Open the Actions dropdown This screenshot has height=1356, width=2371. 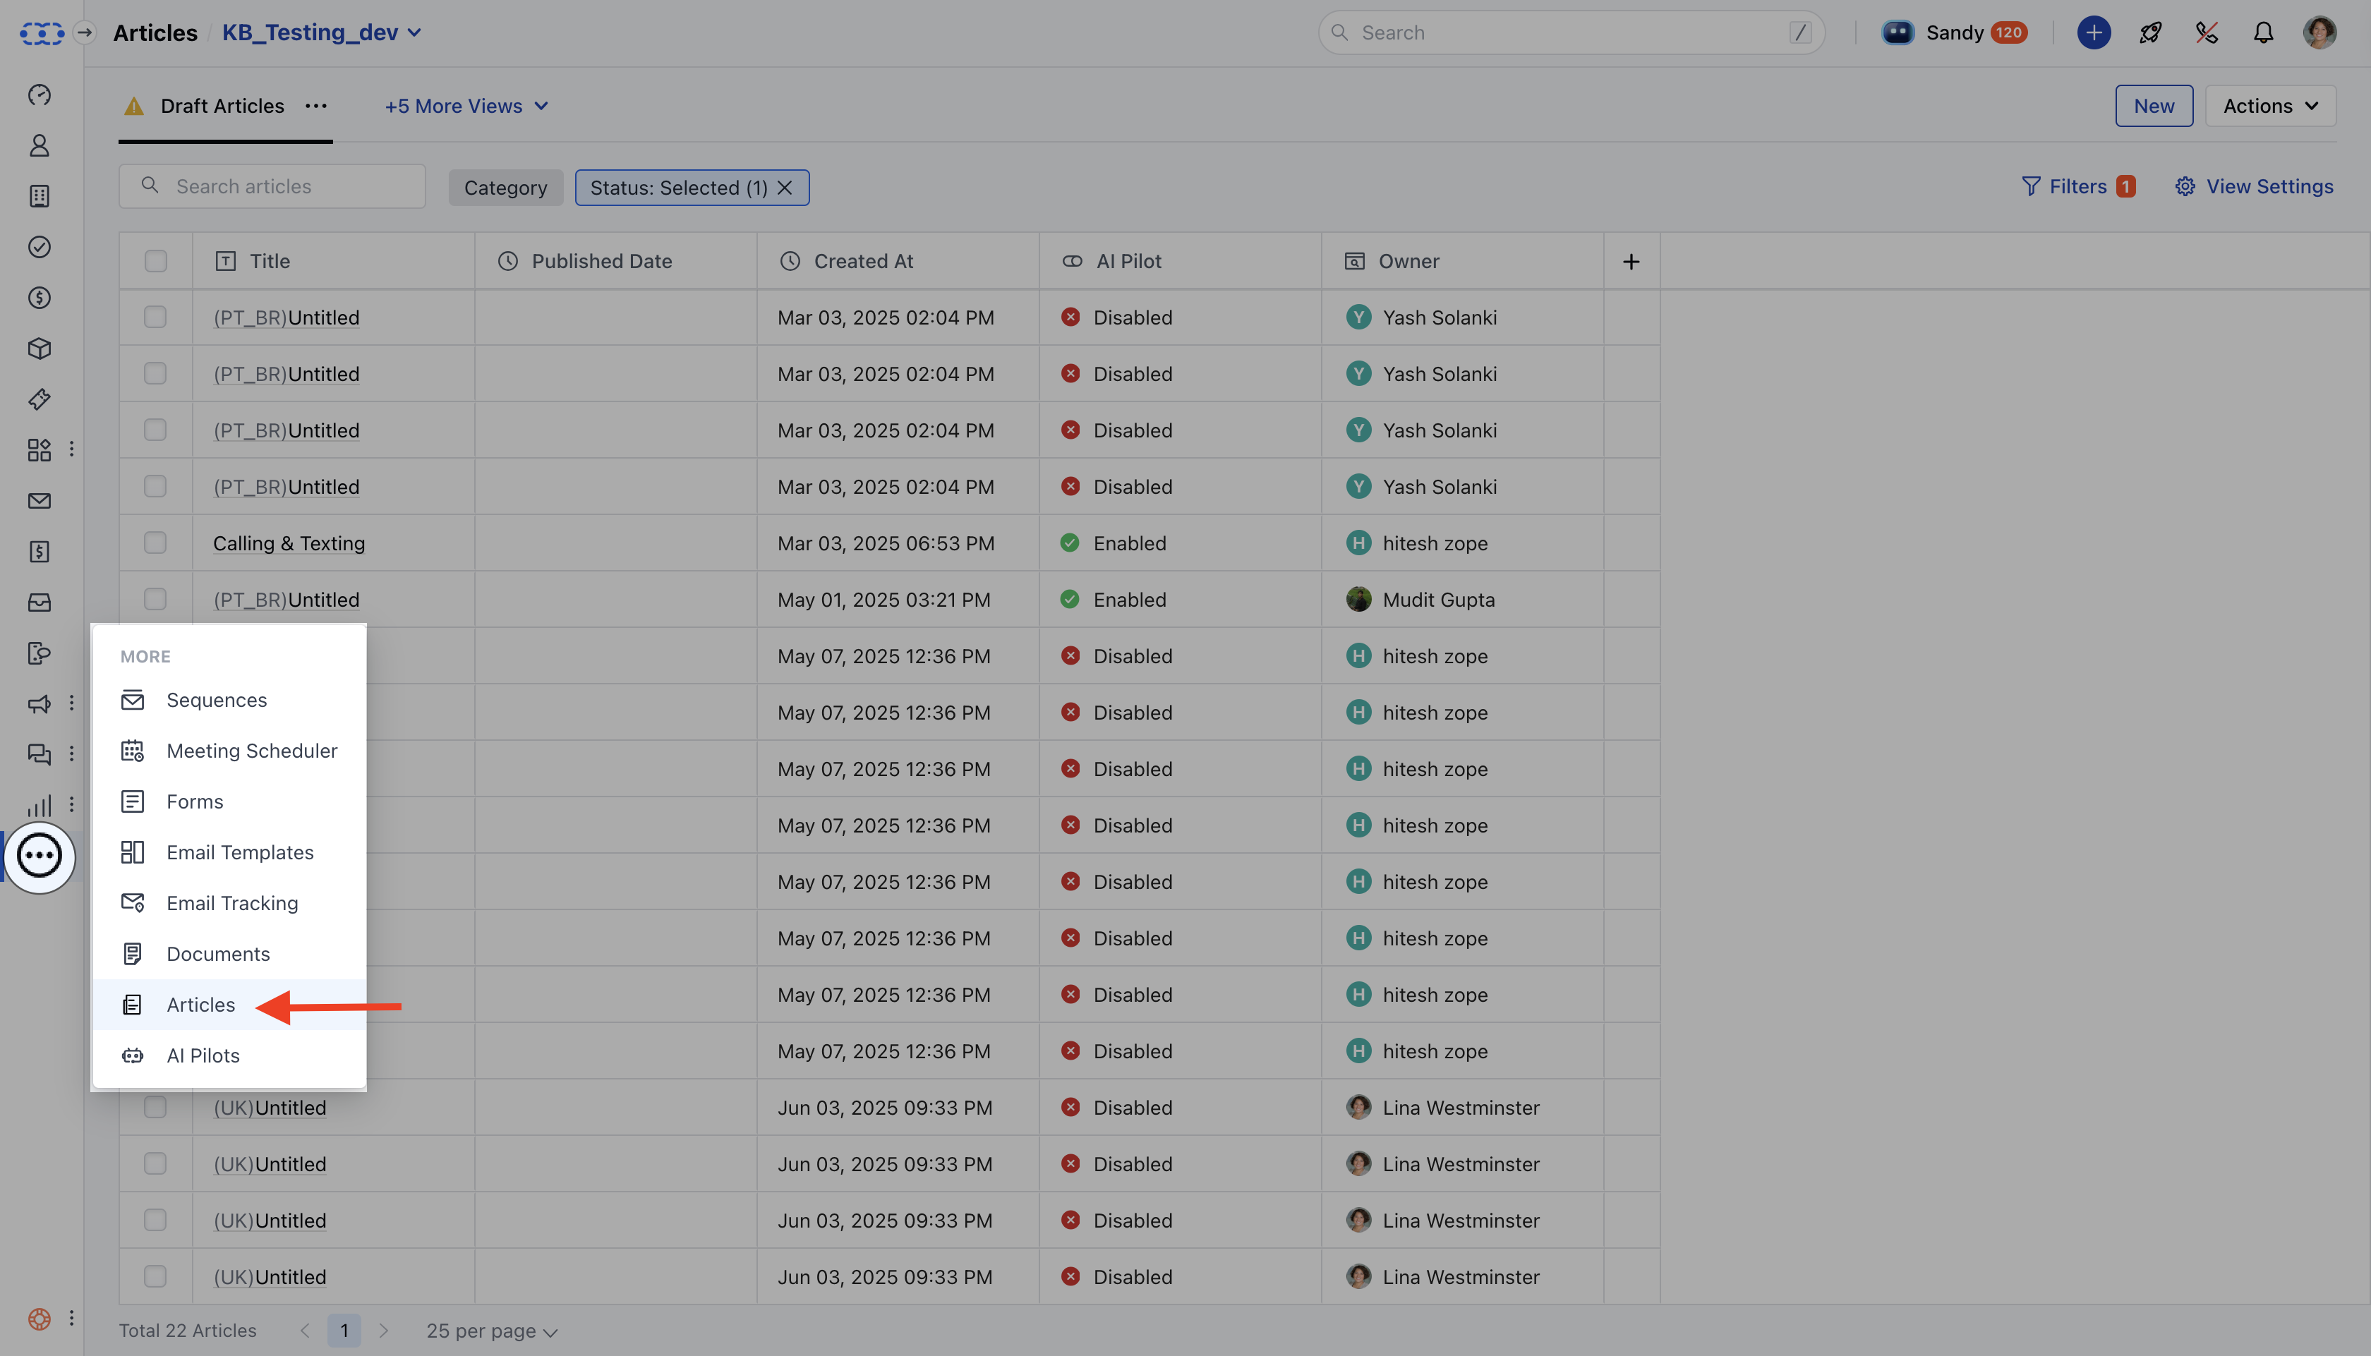point(2269,106)
